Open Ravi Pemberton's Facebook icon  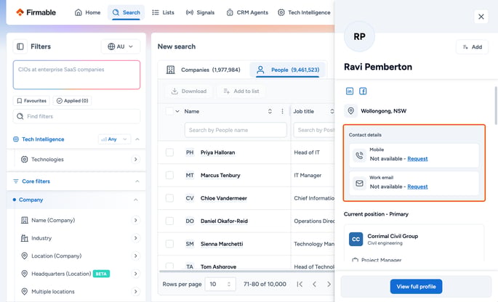(363, 91)
